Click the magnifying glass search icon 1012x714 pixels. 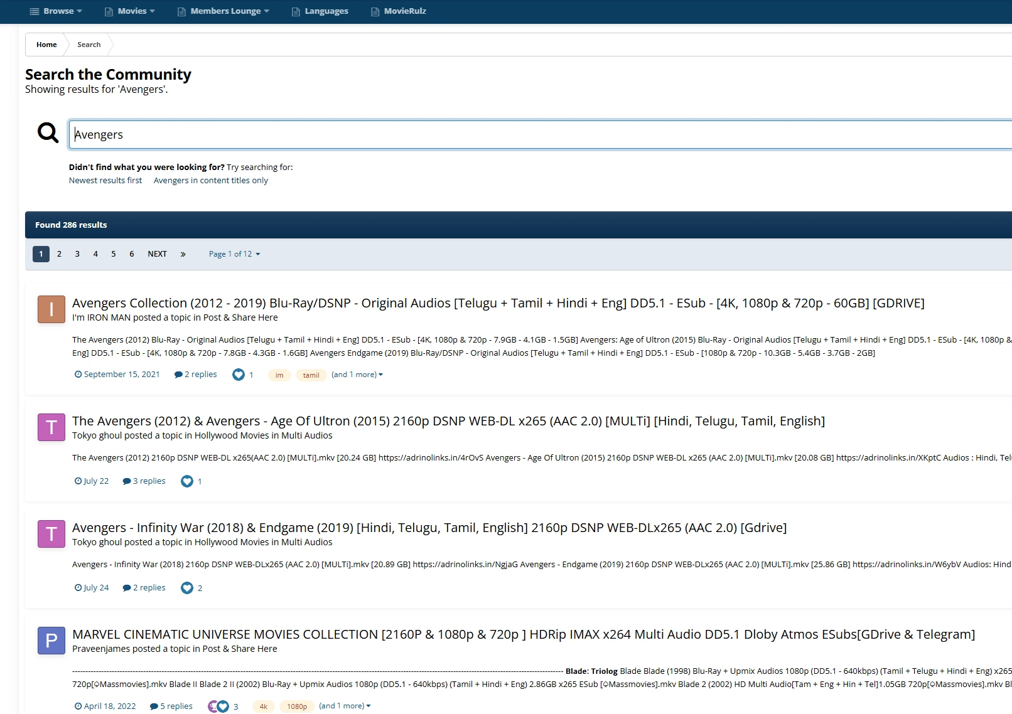[48, 132]
